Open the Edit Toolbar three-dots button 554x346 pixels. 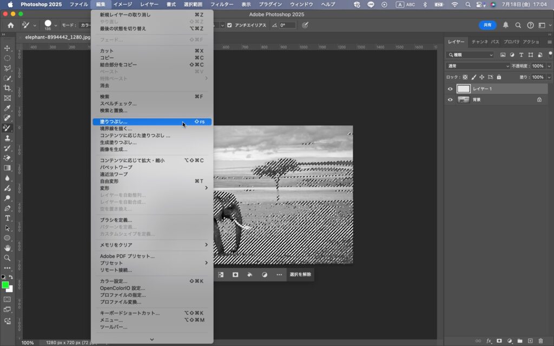(7, 268)
